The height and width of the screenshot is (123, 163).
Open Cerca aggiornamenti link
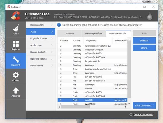tap(143, 114)
